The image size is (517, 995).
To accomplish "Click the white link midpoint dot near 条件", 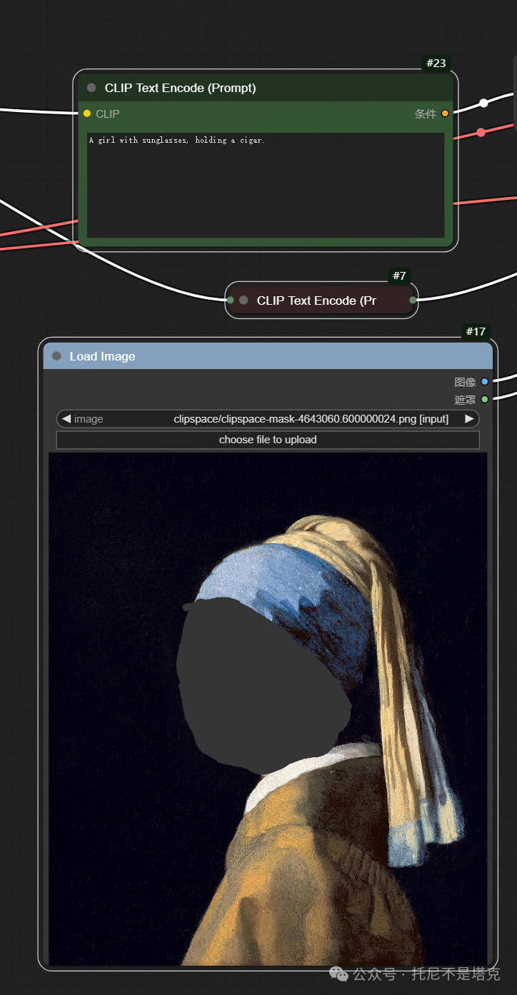I will [483, 103].
